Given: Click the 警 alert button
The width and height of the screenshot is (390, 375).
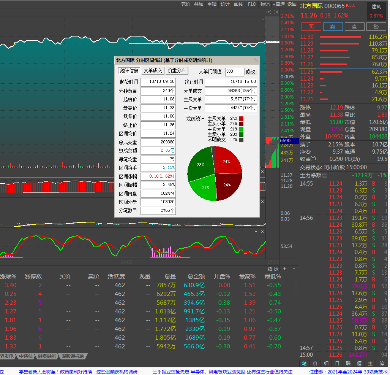Looking at the screenshot, I should point(376,27).
